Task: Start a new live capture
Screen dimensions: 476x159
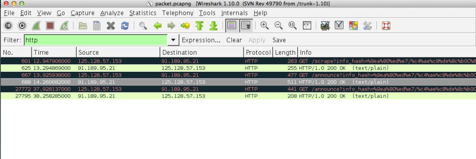Action: point(36,26)
